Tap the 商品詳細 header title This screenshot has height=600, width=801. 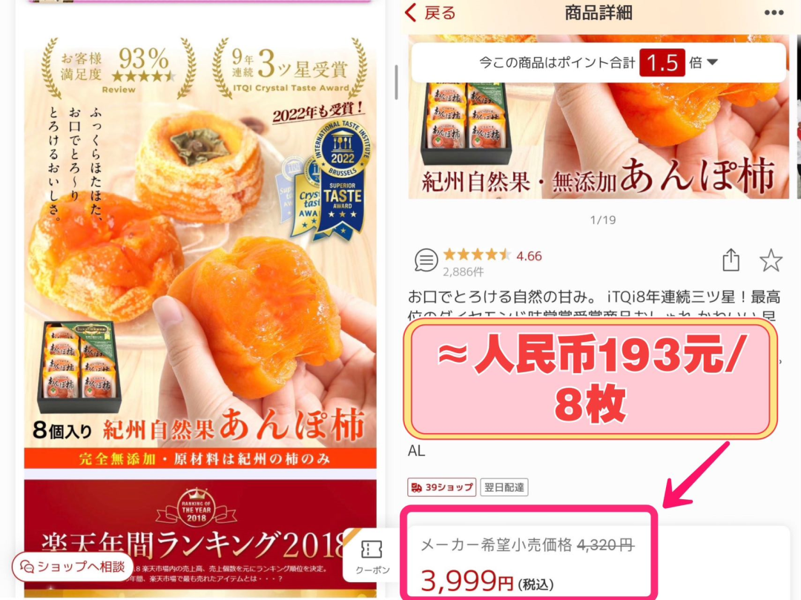click(599, 13)
